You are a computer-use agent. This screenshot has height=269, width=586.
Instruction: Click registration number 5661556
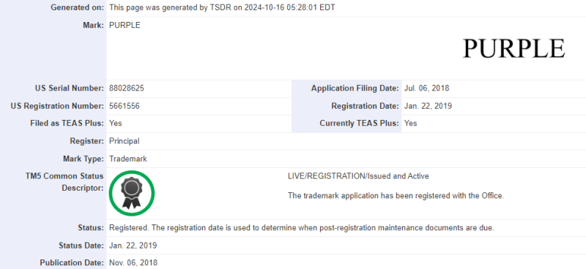125,106
